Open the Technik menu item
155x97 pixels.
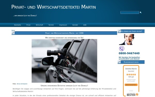coord(51,25)
